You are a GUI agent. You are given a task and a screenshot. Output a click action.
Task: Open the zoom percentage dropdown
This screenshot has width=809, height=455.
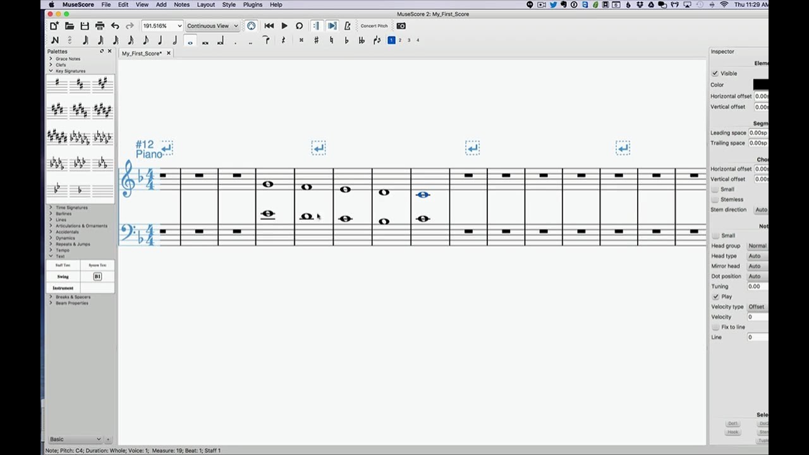(x=162, y=26)
